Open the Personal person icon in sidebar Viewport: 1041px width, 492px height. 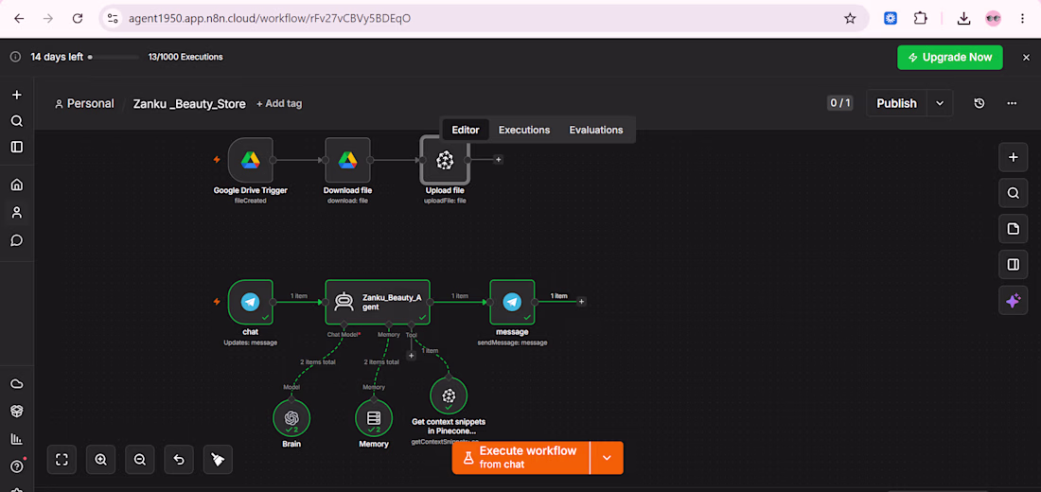[x=17, y=213]
